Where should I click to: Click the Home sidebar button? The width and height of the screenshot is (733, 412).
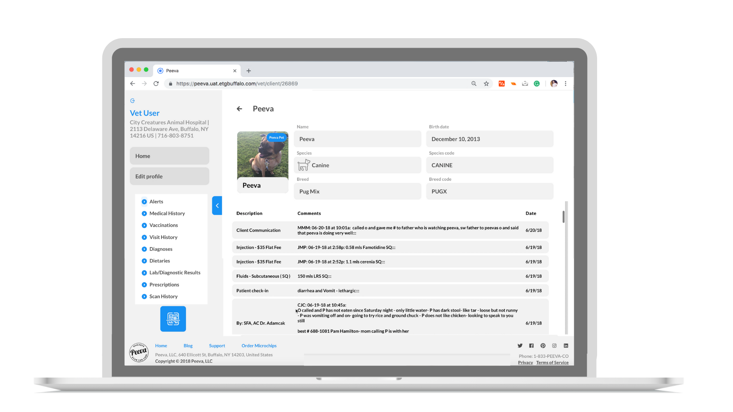[x=170, y=156]
